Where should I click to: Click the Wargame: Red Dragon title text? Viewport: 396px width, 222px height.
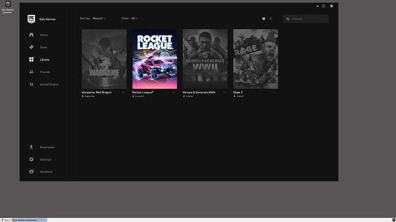(x=97, y=92)
